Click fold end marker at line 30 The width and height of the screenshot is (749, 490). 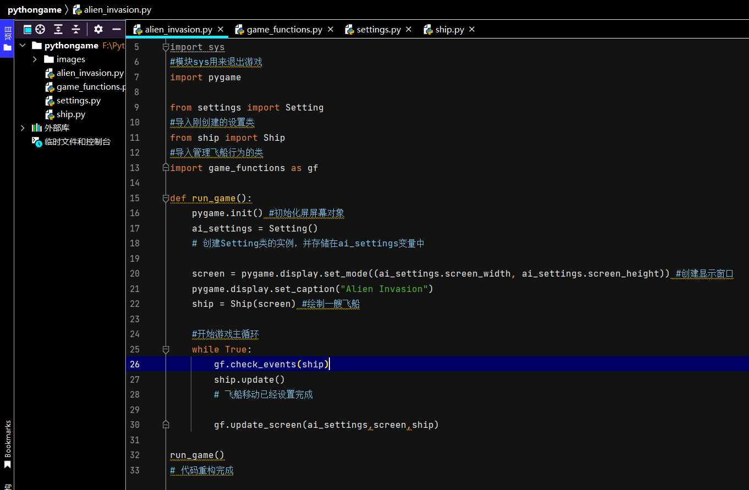pyautogui.click(x=166, y=425)
